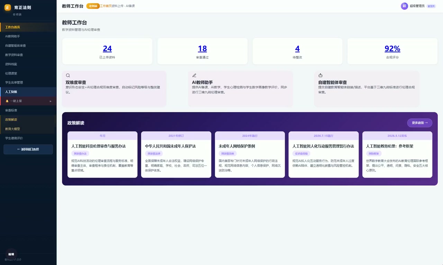Click the 老师端 badge in header
Viewport: 443px width, 265px height.
pos(93,6)
